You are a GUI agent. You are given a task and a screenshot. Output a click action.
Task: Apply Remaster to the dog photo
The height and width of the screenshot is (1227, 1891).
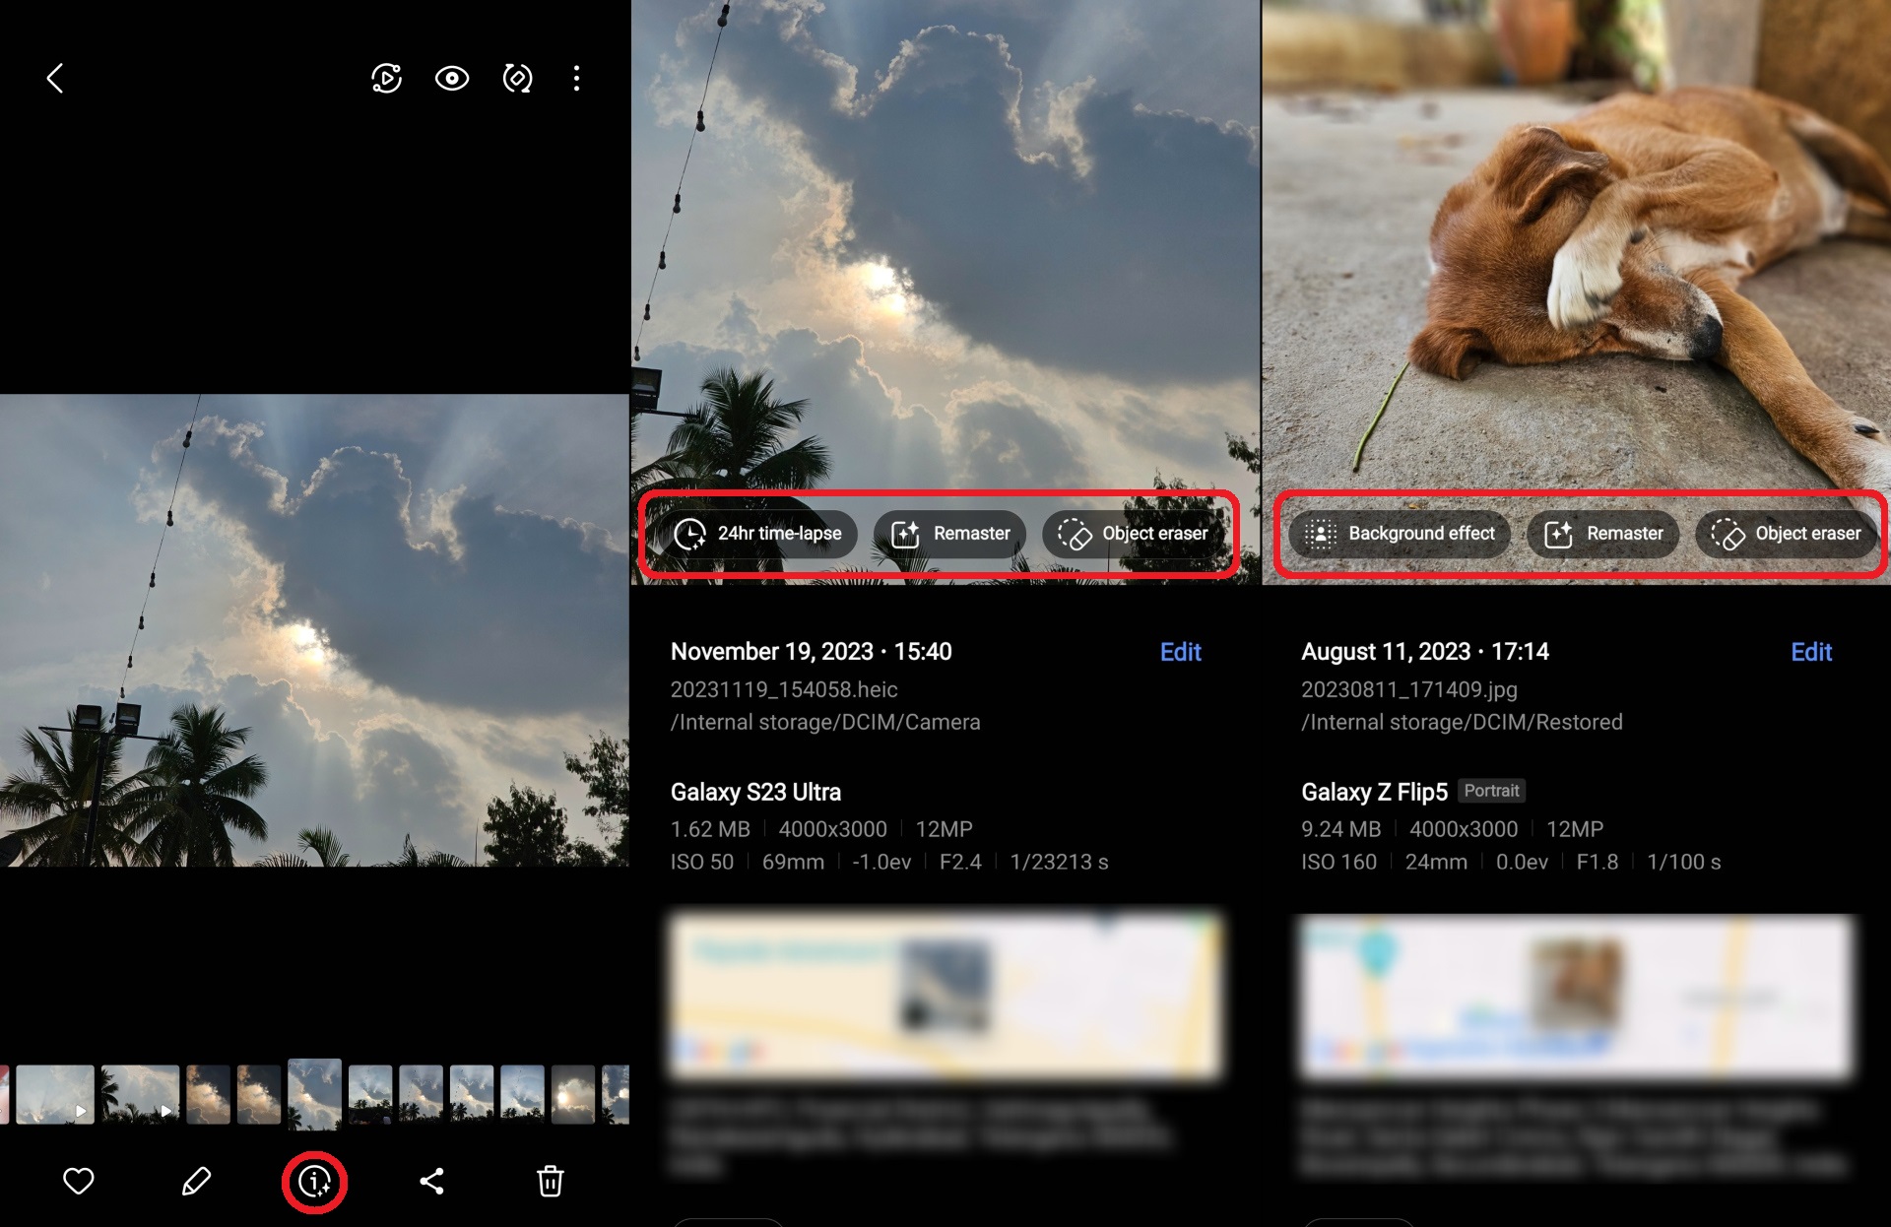(x=1602, y=534)
